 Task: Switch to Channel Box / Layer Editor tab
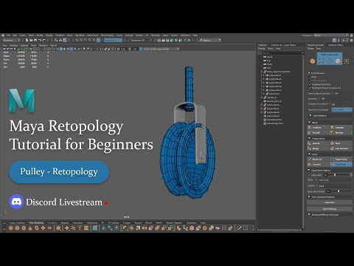pos(283,45)
